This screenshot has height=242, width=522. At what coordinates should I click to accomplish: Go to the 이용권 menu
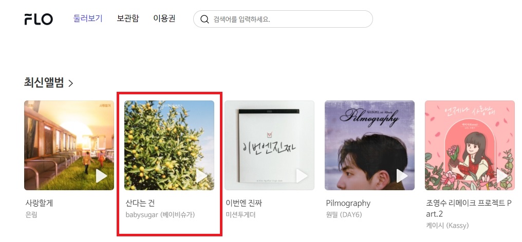(164, 18)
